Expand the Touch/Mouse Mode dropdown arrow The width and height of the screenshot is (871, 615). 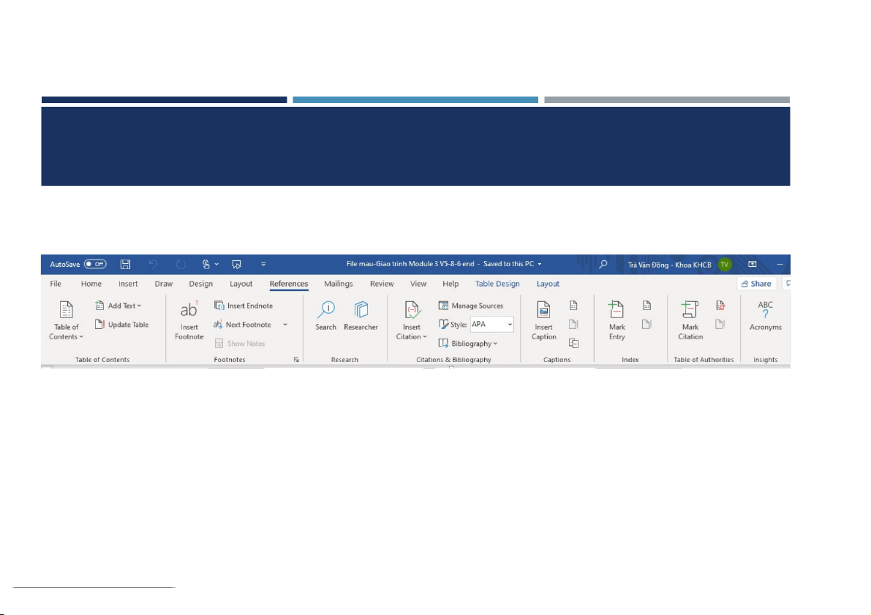(216, 265)
